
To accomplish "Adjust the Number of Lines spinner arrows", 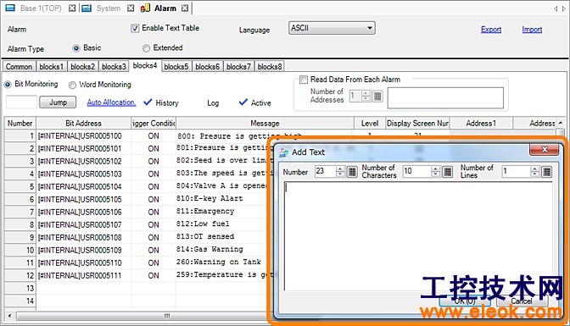I will [x=534, y=172].
